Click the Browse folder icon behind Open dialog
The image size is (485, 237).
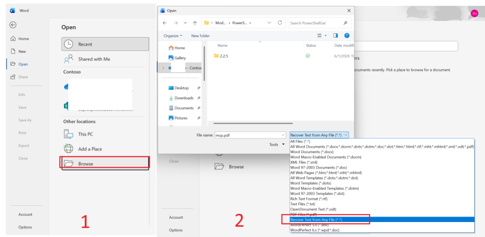coord(219,167)
